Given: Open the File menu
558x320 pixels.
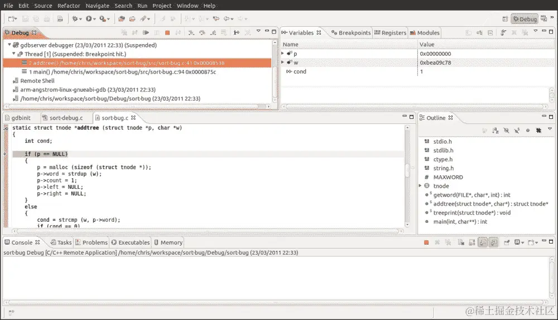Looking at the screenshot, I should point(8,6).
